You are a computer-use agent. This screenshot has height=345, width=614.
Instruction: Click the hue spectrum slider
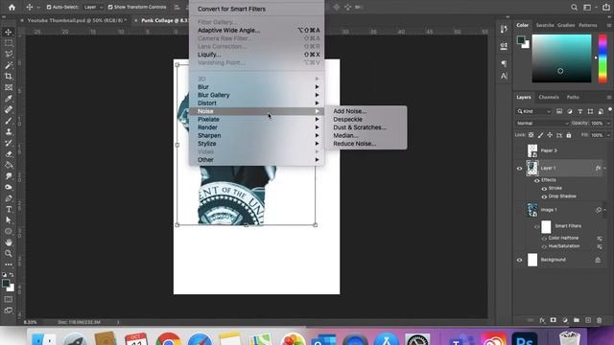(602, 58)
